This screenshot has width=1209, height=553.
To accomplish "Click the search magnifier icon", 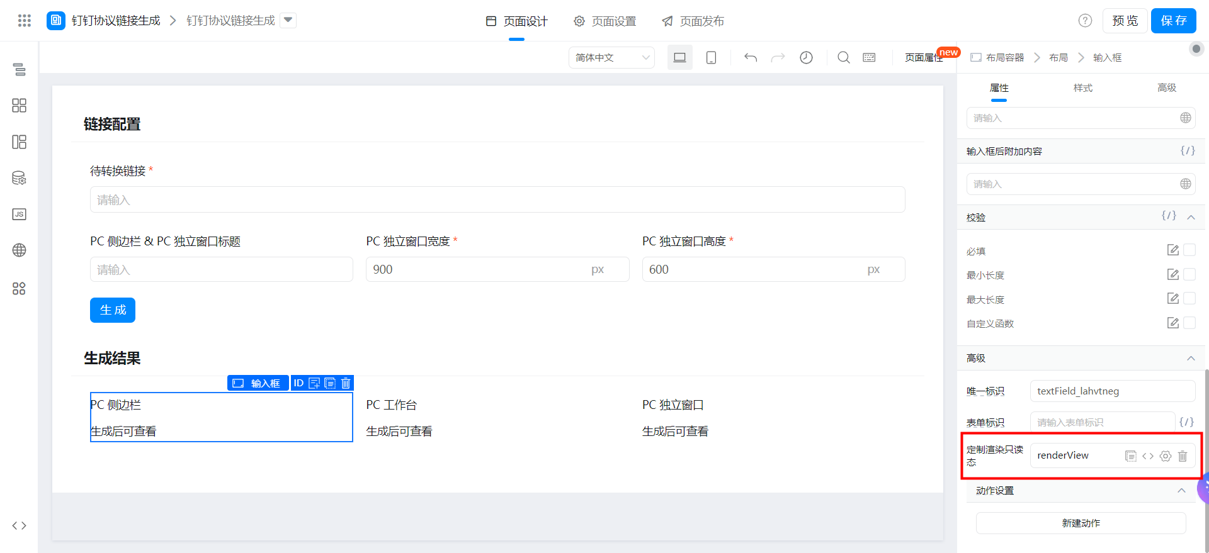I will tap(843, 58).
